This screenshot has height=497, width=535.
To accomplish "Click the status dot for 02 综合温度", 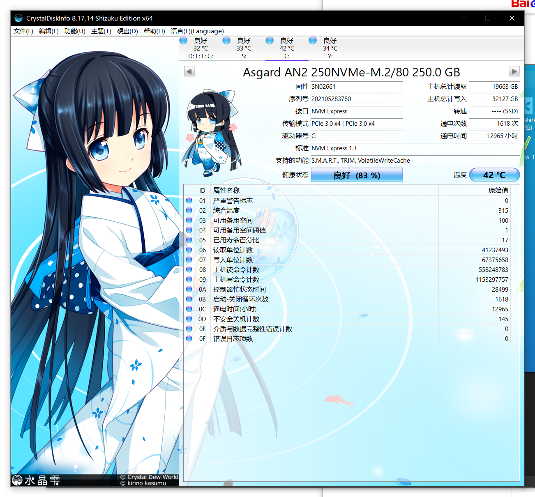I will (x=189, y=210).
